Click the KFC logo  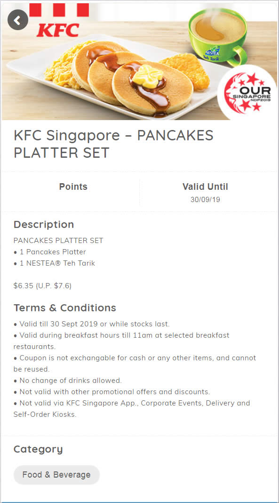click(x=59, y=21)
